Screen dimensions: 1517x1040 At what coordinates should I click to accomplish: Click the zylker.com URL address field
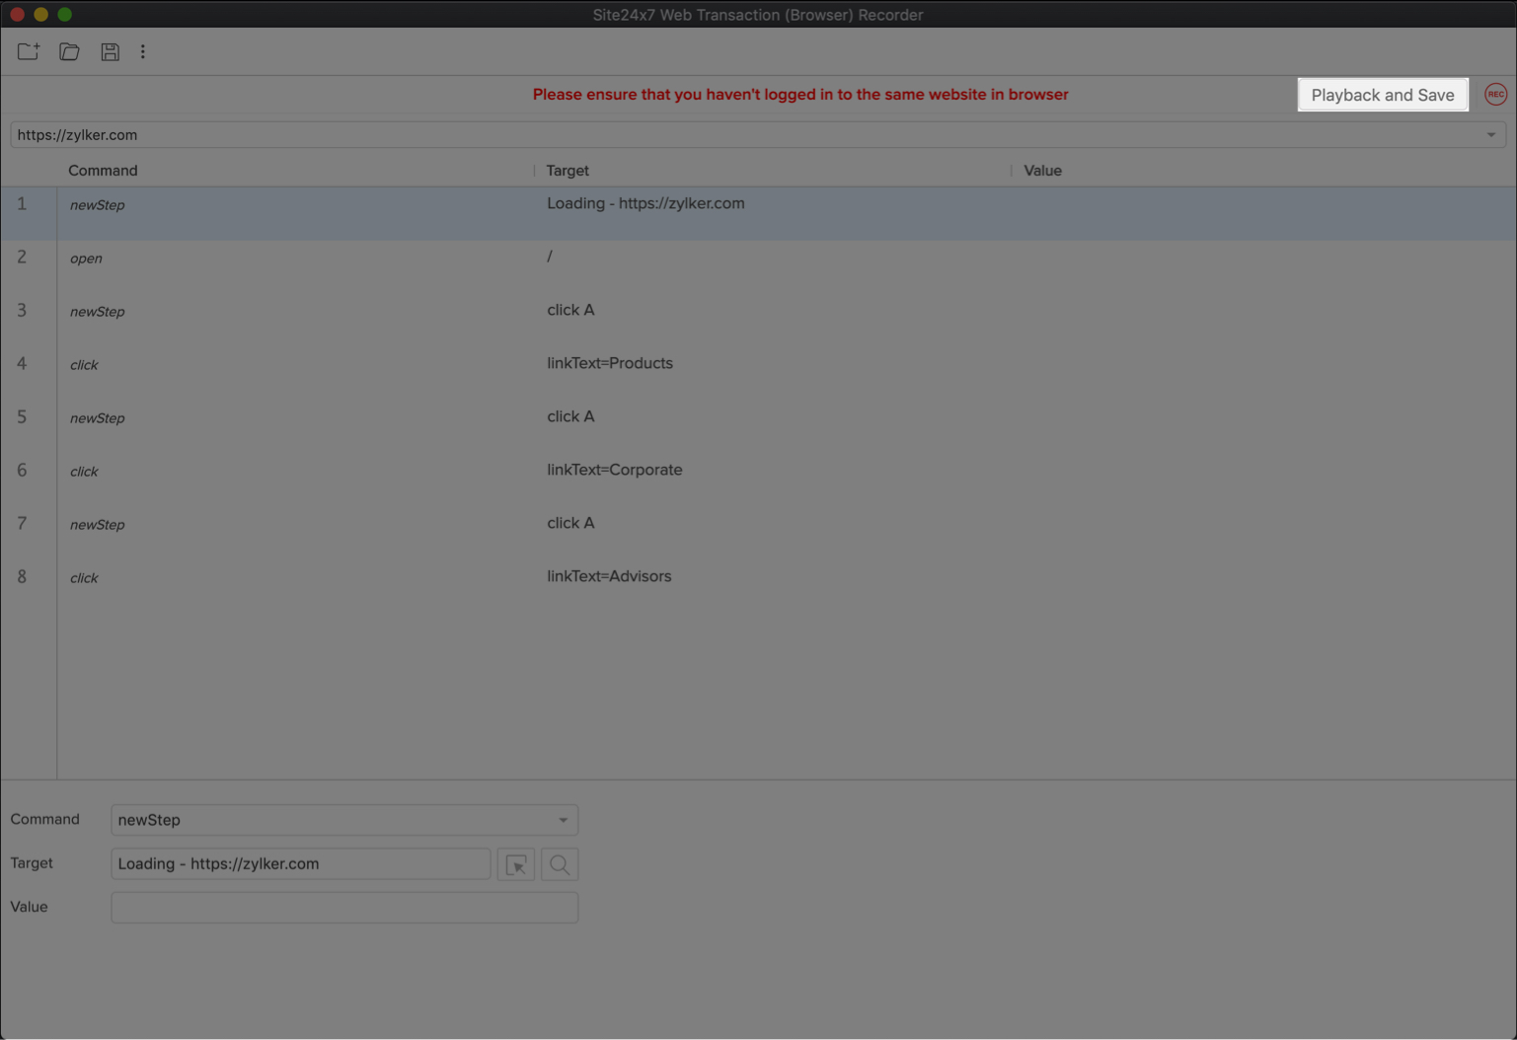pyautogui.click(x=691, y=135)
